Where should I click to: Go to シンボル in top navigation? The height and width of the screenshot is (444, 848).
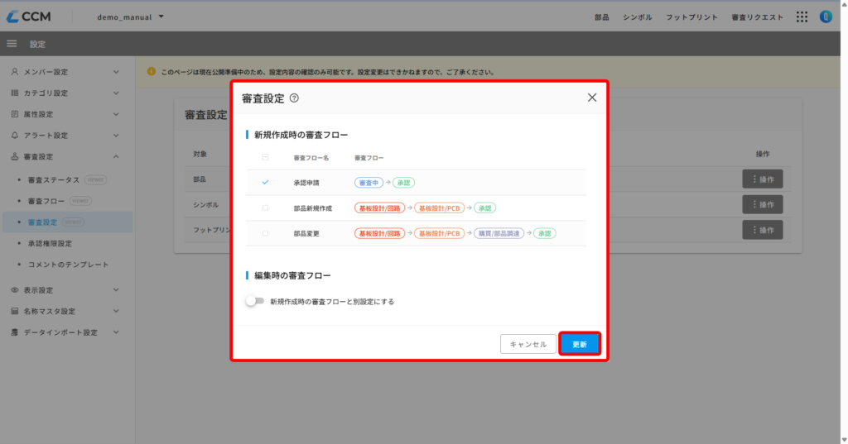click(637, 17)
